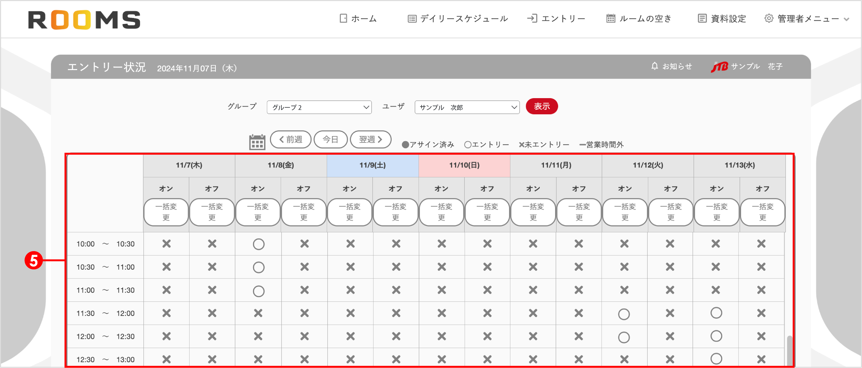Click the ROOMS logo
Viewport: 862px width, 368px height.
coord(84,19)
